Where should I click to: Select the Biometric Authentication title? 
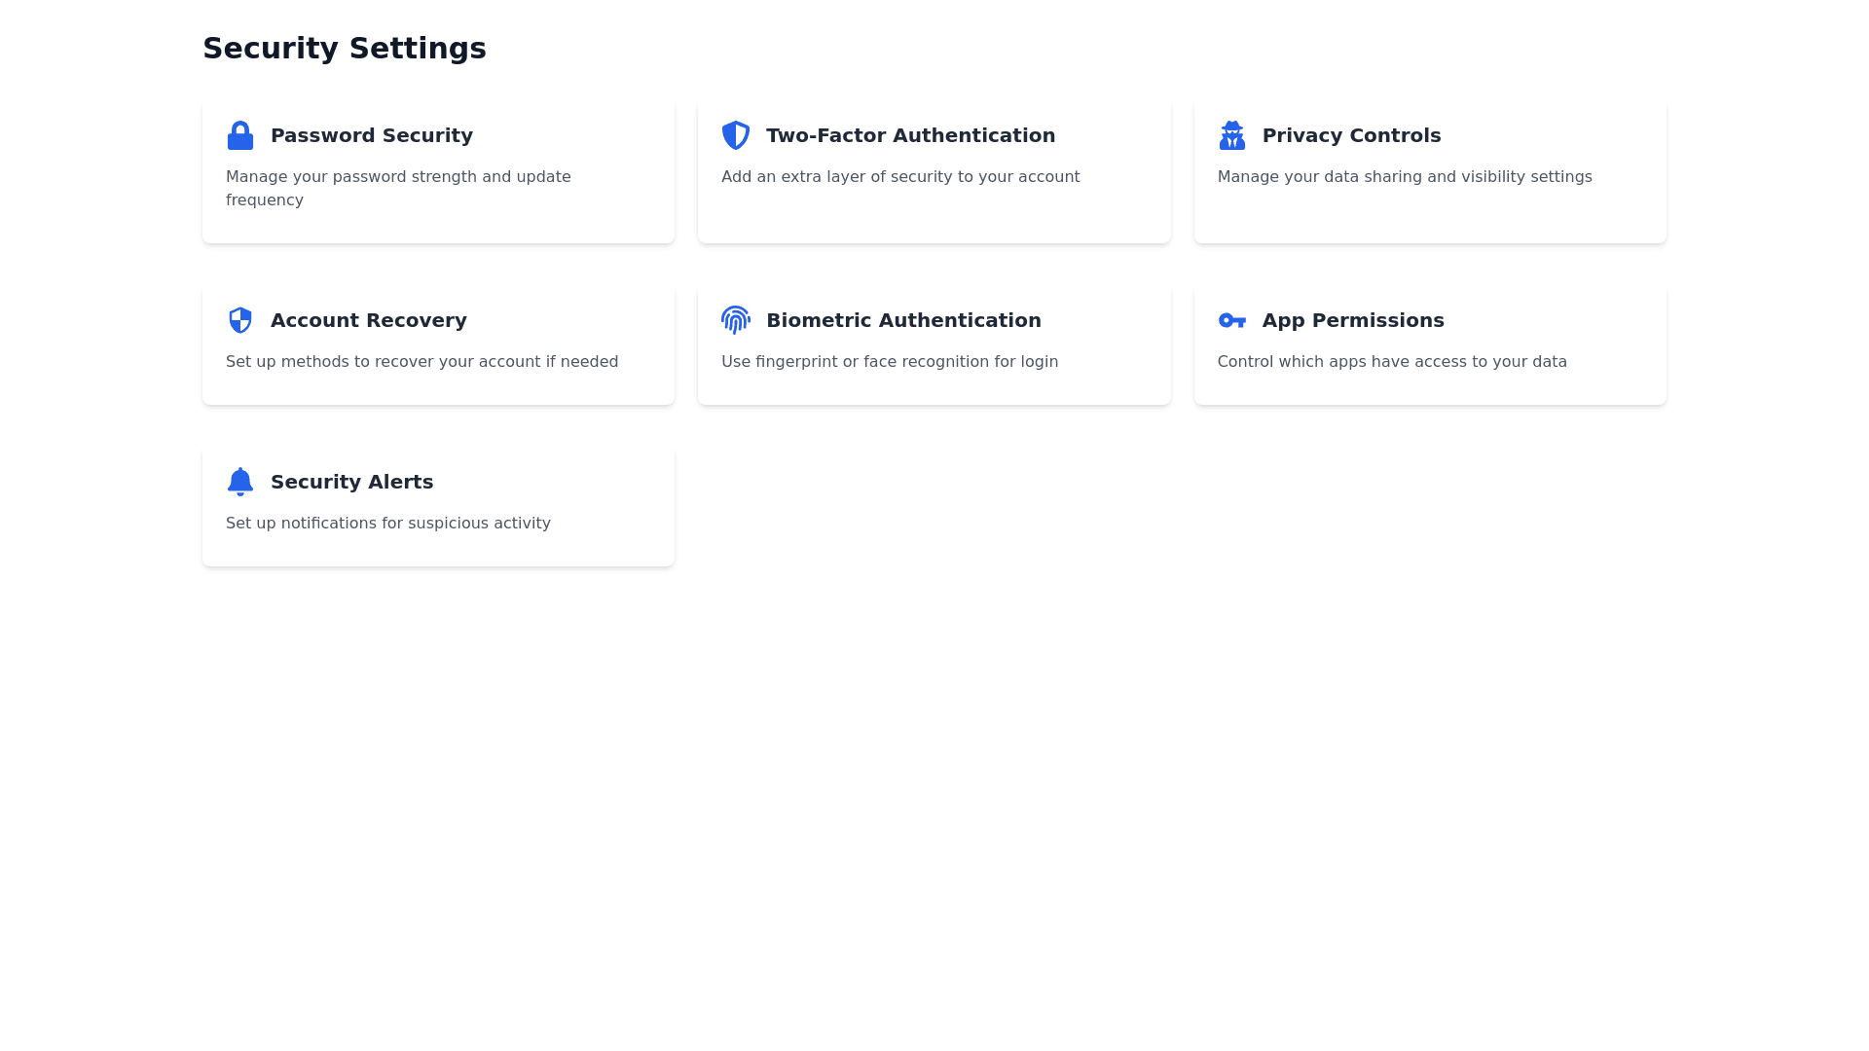[x=902, y=320]
